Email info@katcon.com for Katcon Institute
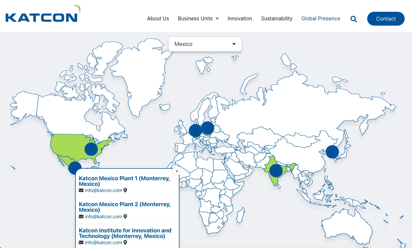The width and height of the screenshot is (412, 248). [103, 243]
